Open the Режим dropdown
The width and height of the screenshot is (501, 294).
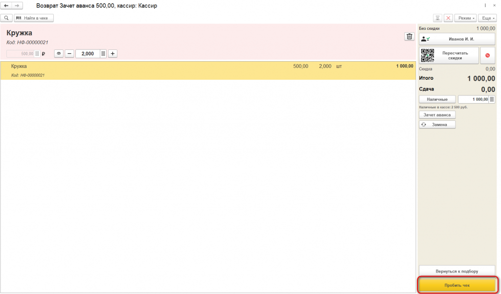coord(466,18)
